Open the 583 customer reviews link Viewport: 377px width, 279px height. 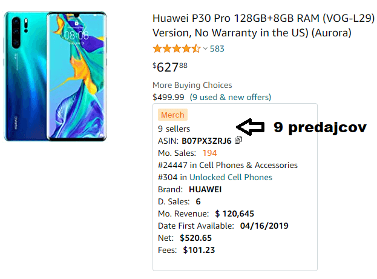pos(217,49)
